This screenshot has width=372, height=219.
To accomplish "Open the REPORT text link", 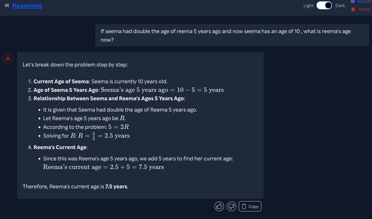I will 365,9.
